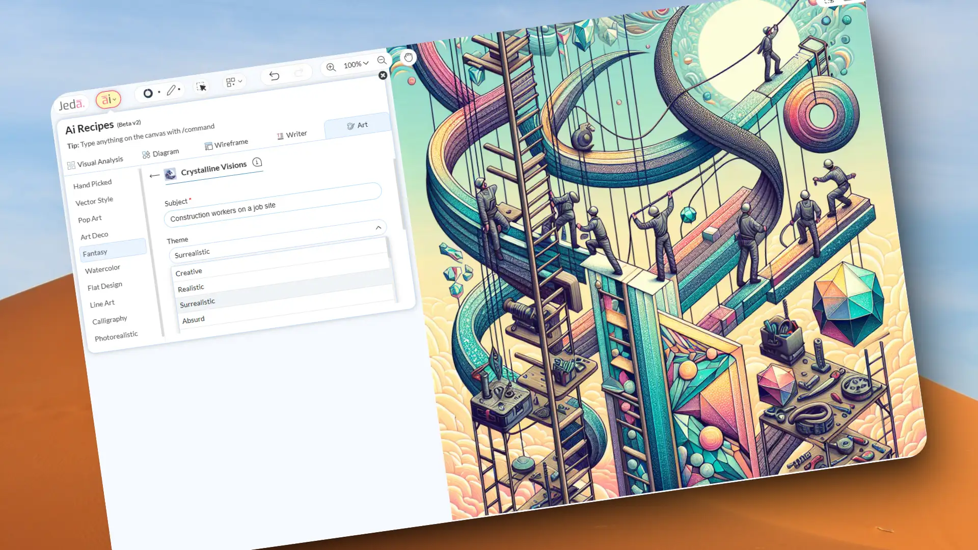
Task: Go back using the left arrow
Action: pyautogui.click(x=154, y=176)
